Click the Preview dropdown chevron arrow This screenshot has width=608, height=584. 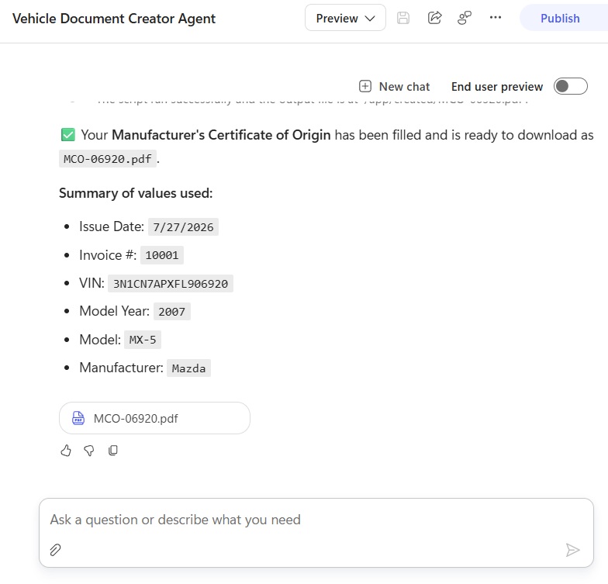coord(370,19)
